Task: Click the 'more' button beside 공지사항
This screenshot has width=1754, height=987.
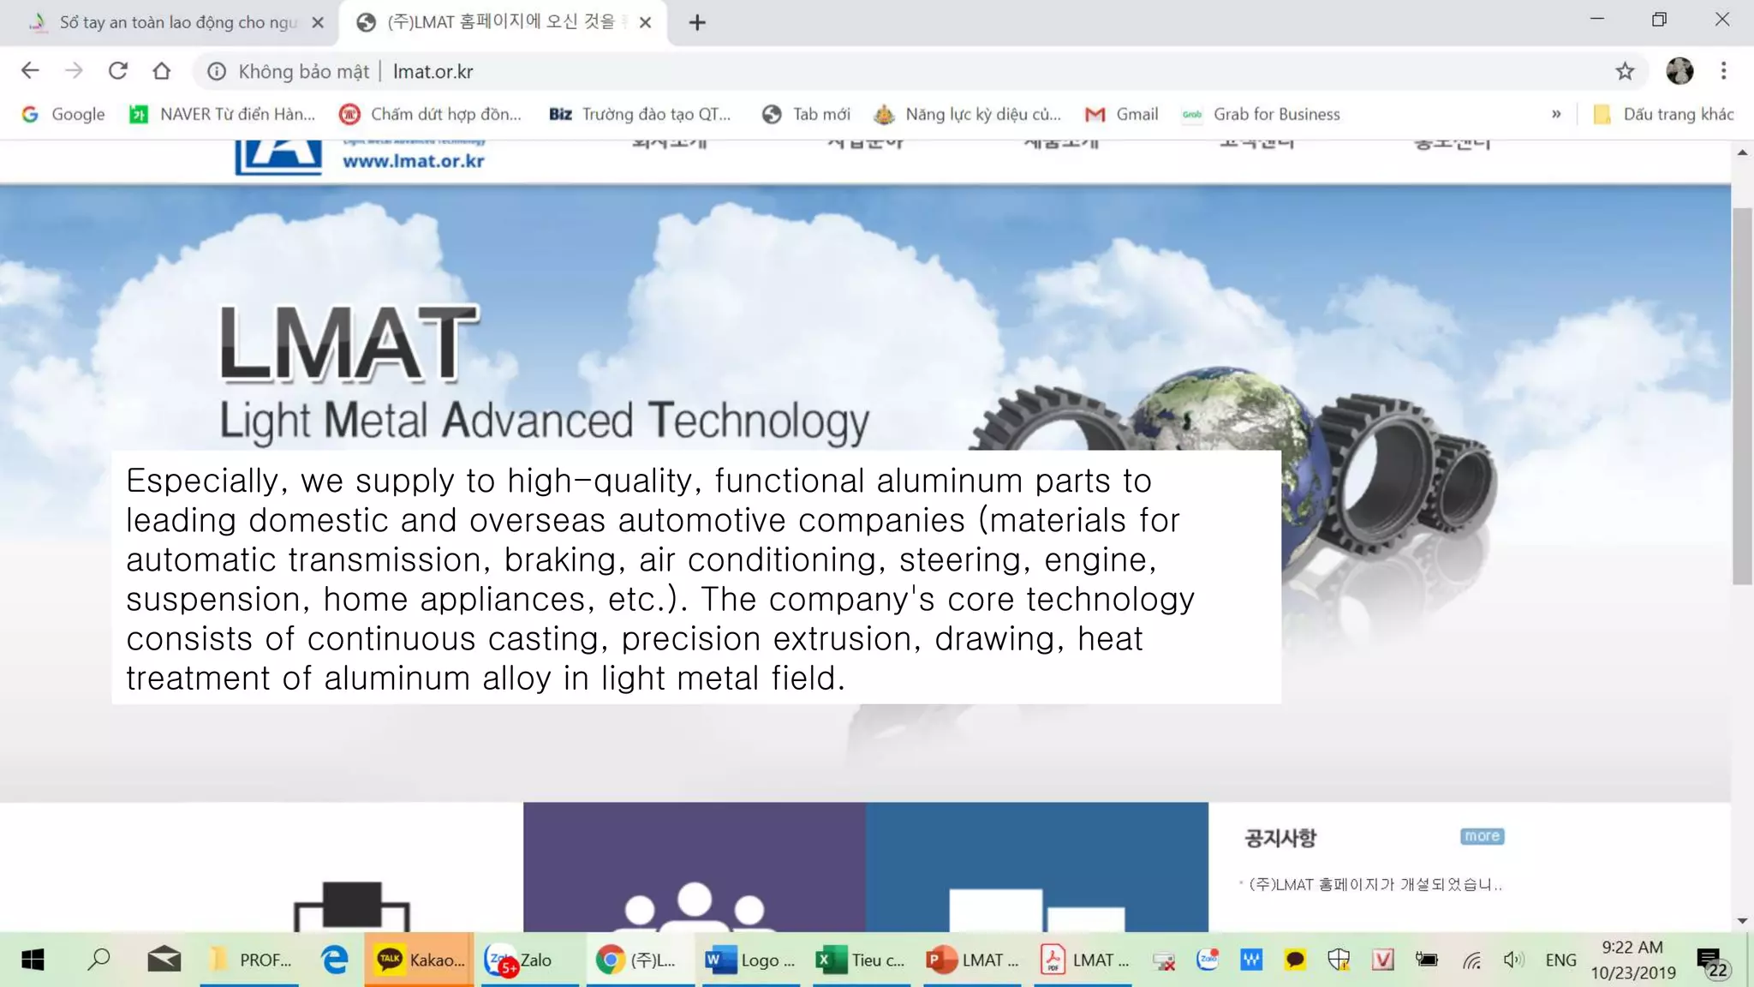Action: click(x=1482, y=836)
